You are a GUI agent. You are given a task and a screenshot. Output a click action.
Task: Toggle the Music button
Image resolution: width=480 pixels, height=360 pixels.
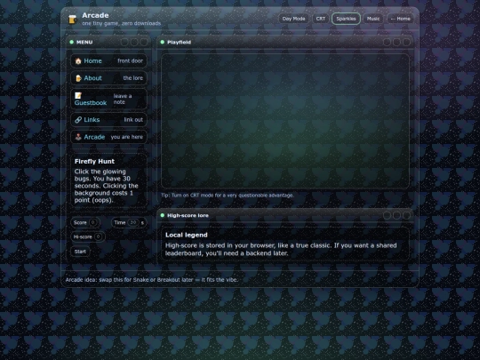[373, 19]
